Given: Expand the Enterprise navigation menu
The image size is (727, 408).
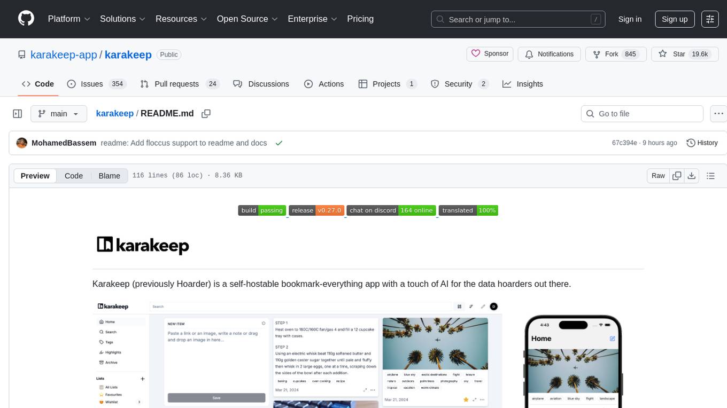Looking at the screenshot, I should coord(313,19).
